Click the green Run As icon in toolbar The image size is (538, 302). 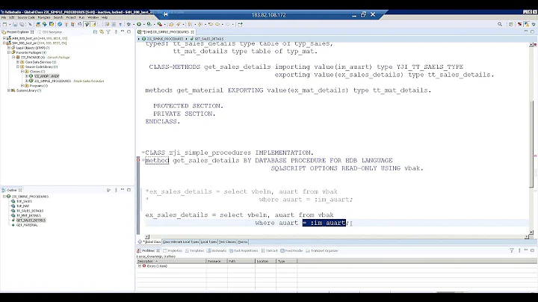[x=139, y=25]
